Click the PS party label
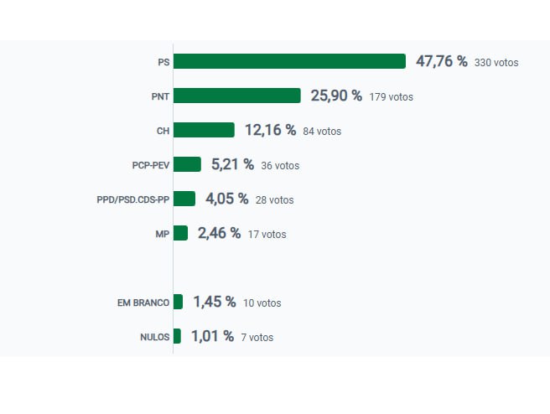This screenshot has height=414, width=550. [163, 63]
